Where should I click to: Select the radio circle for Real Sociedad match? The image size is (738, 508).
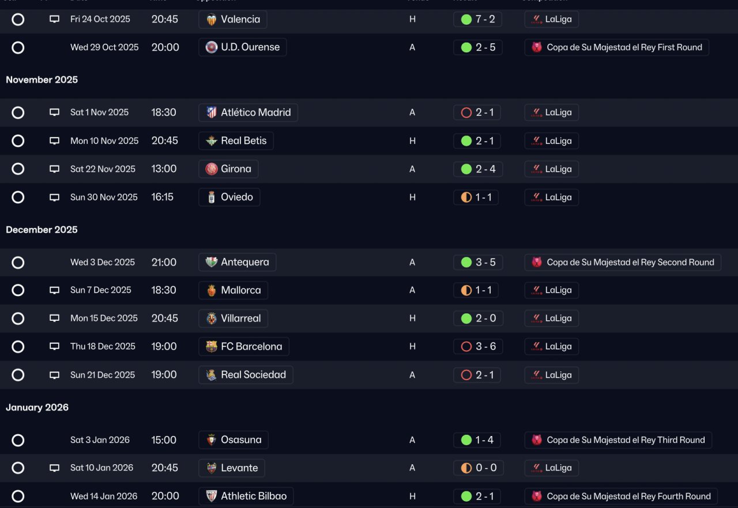click(18, 375)
